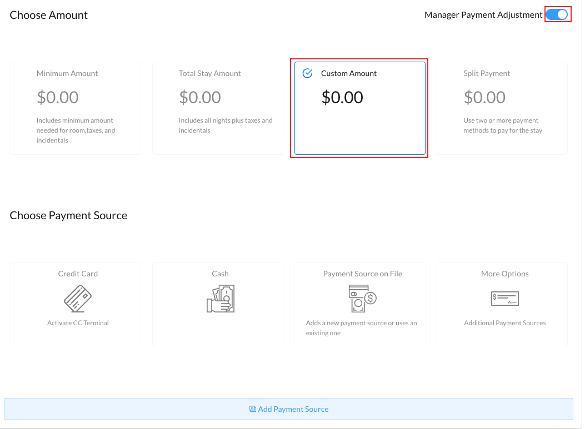Viewport: 585px width, 429px height.
Task: Click the icon in Add Payment Source bar
Action: pyautogui.click(x=252, y=409)
